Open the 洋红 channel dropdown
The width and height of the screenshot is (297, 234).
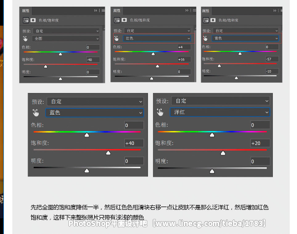tap(220, 112)
